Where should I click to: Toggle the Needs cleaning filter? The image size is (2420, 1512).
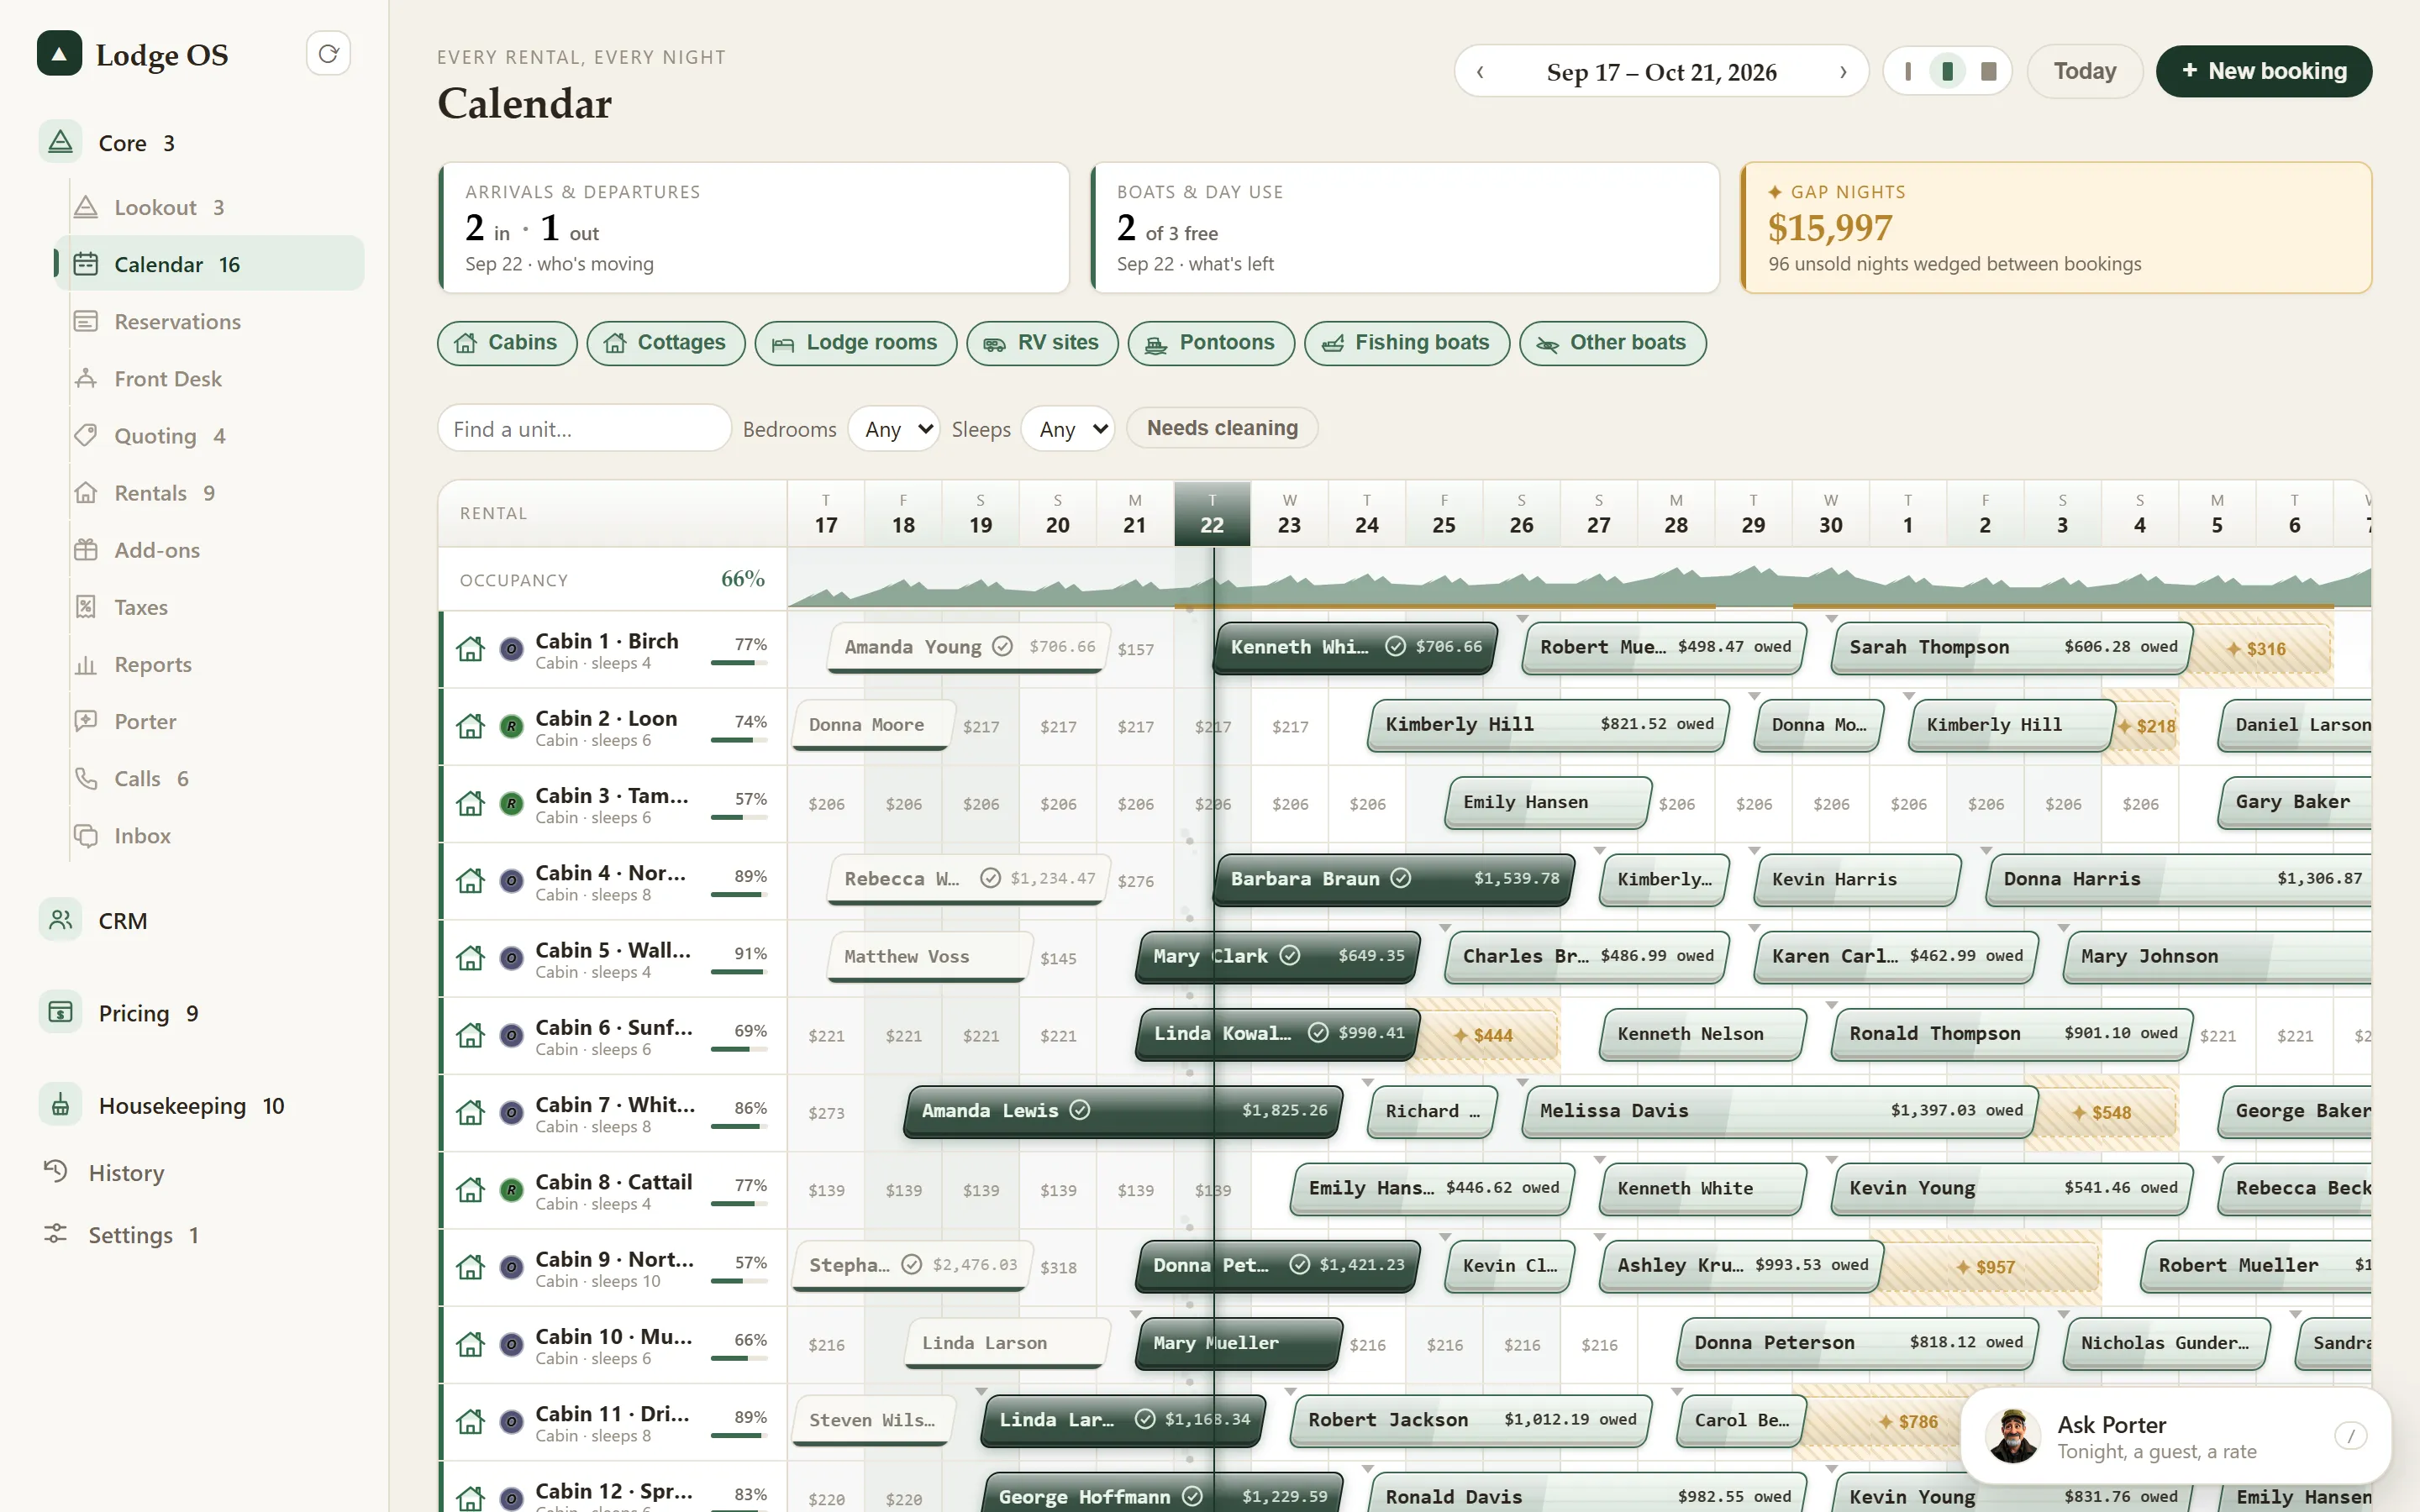[x=1222, y=428]
